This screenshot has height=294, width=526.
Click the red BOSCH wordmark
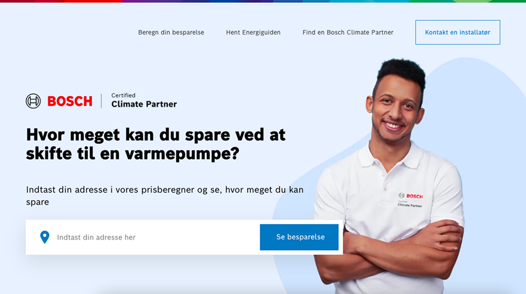(70, 101)
